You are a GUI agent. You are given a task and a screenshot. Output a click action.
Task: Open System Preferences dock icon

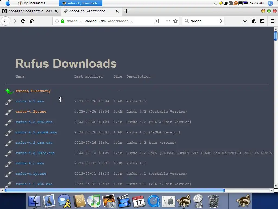coord(169,201)
